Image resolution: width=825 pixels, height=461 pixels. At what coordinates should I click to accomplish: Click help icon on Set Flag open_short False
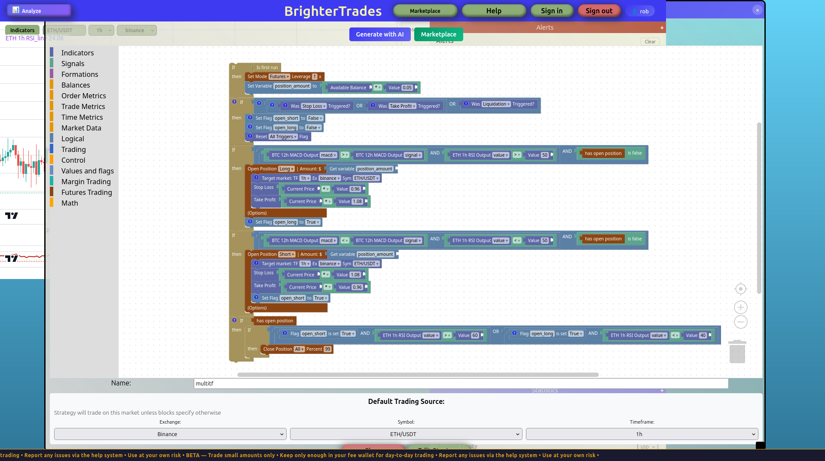coord(250,117)
